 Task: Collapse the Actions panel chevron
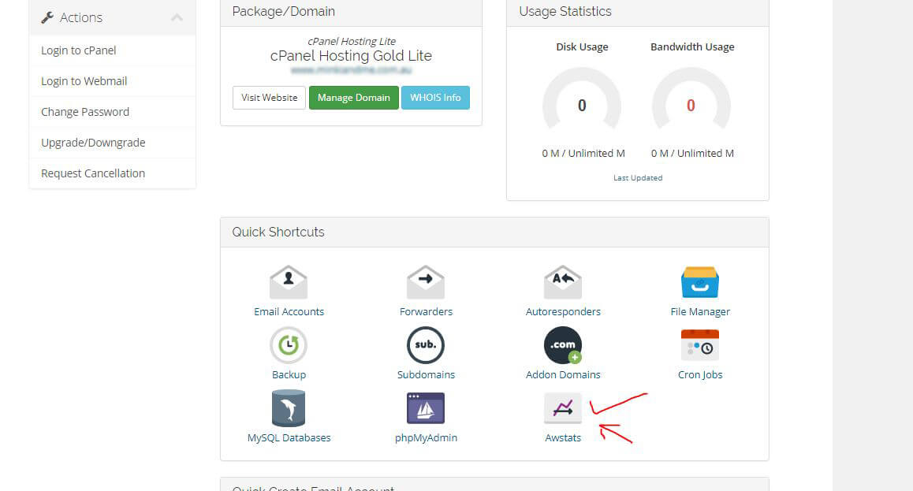[x=177, y=17]
